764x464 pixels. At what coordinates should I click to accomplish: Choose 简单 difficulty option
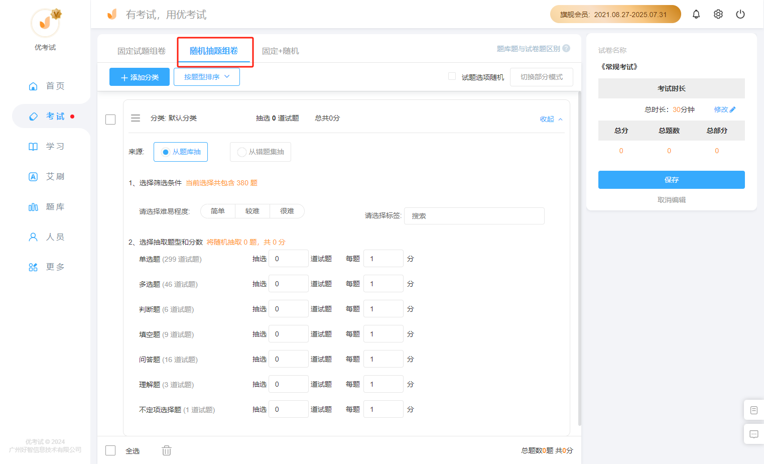point(218,211)
